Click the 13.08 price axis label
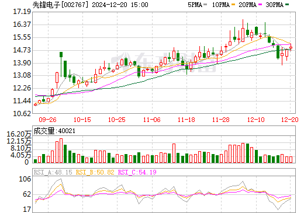The width and height of the screenshot is (304, 213). [x=22, y=75]
